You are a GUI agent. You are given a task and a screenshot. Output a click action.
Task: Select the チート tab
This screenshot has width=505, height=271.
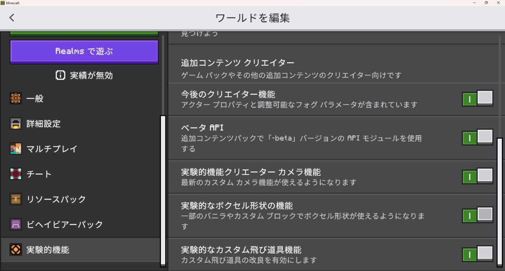(x=80, y=174)
